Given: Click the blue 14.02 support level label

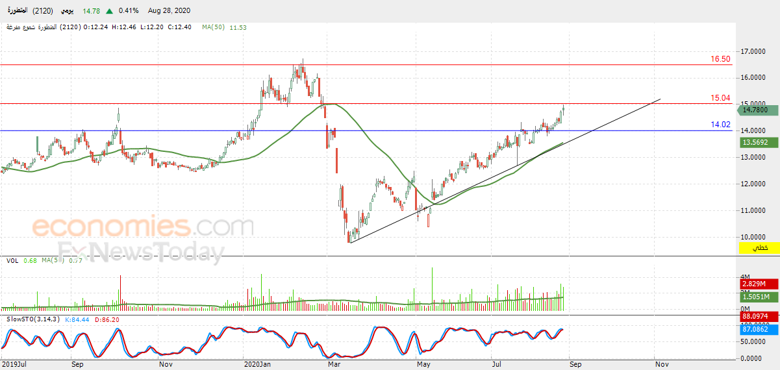Looking at the screenshot, I should (x=720, y=125).
